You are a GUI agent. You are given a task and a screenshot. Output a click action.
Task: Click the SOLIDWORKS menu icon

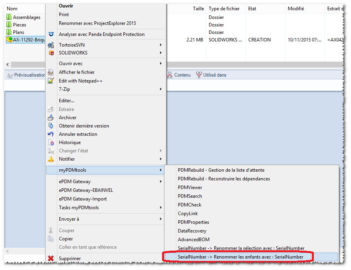coord(51,53)
